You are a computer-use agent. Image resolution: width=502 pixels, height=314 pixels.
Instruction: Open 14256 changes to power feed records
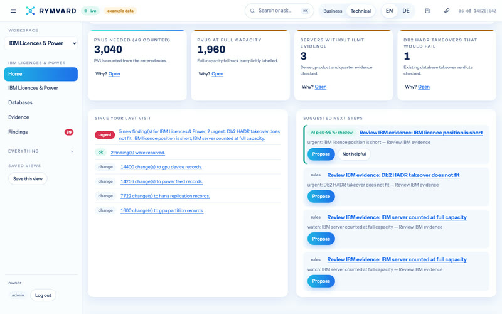[161, 181]
